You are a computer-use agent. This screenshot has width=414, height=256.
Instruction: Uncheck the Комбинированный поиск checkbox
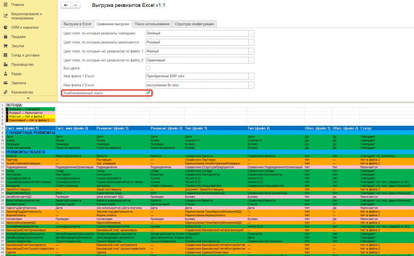tap(148, 93)
